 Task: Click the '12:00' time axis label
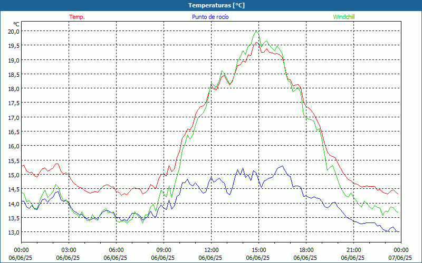tap(212, 250)
